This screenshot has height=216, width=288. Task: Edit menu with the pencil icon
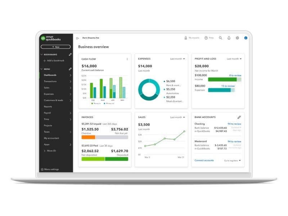pyautogui.click(x=70, y=69)
